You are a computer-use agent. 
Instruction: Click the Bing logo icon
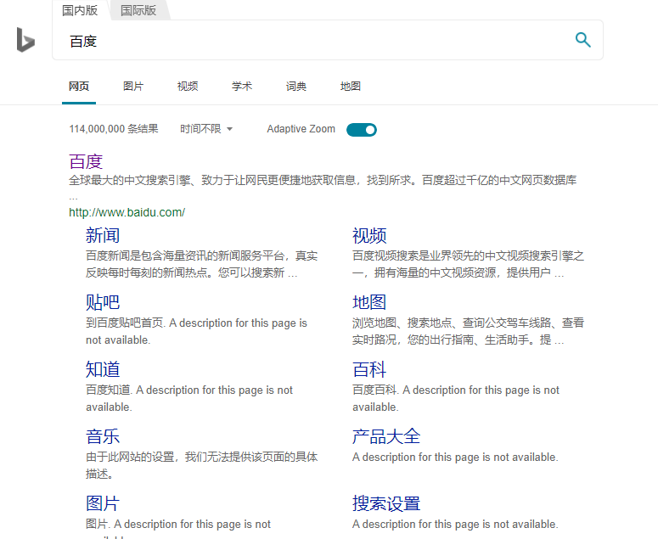click(x=25, y=40)
